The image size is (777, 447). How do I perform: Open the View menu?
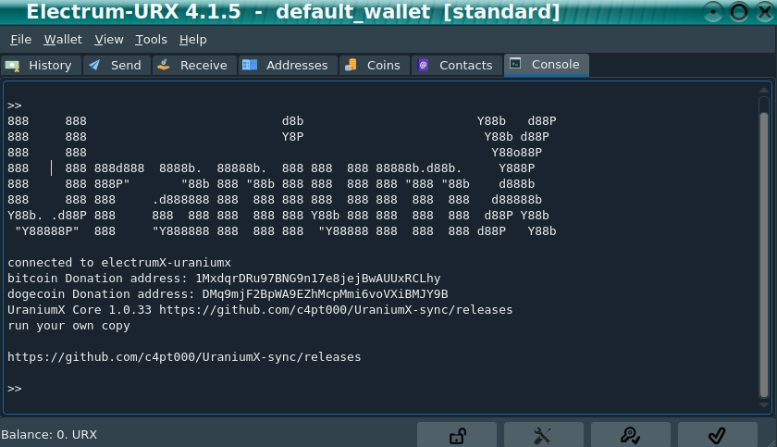click(109, 39)
